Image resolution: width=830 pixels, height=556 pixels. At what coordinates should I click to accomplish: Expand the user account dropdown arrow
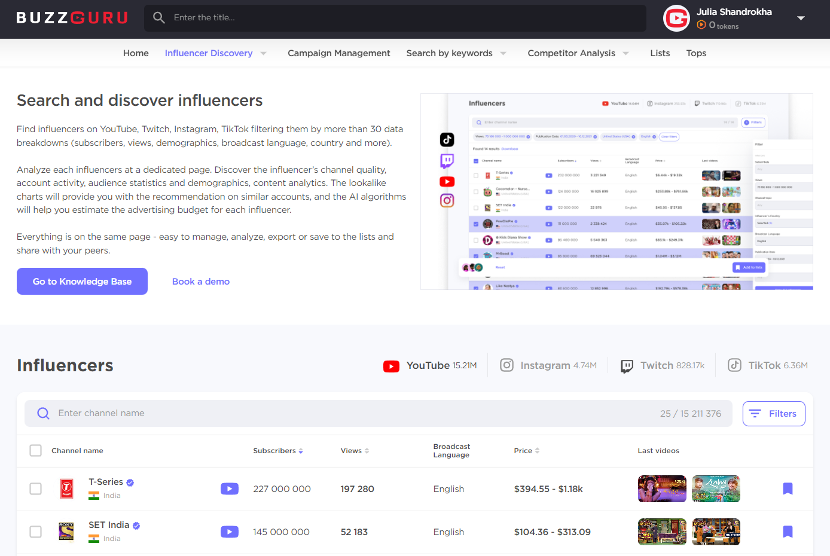[x=801, y=19]
